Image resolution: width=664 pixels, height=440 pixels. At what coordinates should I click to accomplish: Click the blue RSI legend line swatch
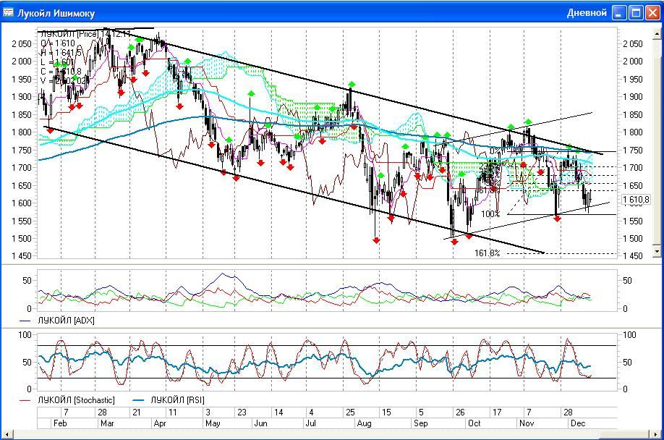pyautogui.click(x=138, y=400)
